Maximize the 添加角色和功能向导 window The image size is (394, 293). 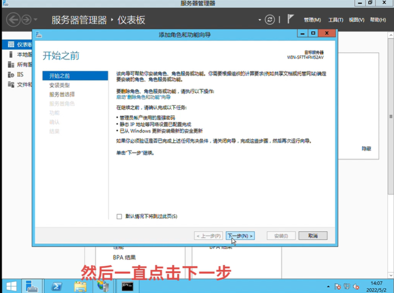coord(313,33)
